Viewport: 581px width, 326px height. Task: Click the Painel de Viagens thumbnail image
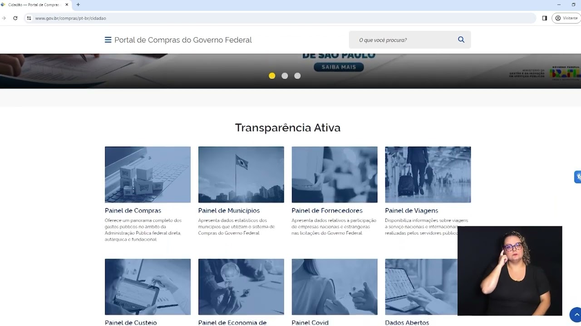(x=428, y=174)
